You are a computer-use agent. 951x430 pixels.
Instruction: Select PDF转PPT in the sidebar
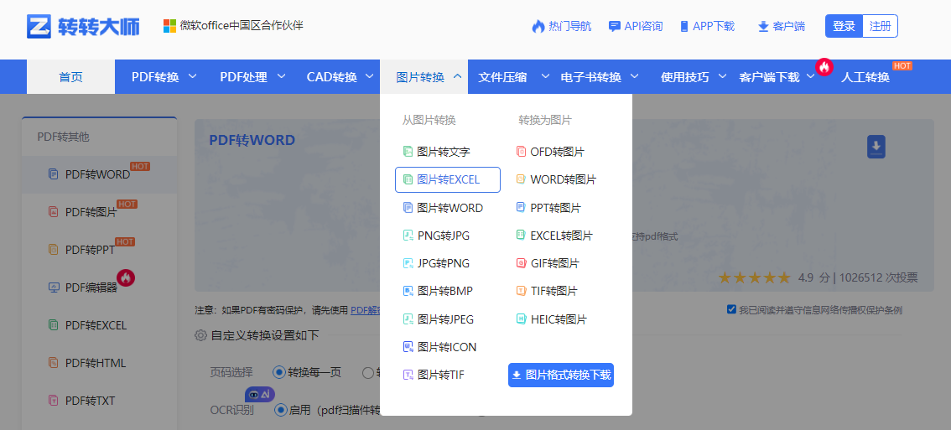tap(100, 249)
